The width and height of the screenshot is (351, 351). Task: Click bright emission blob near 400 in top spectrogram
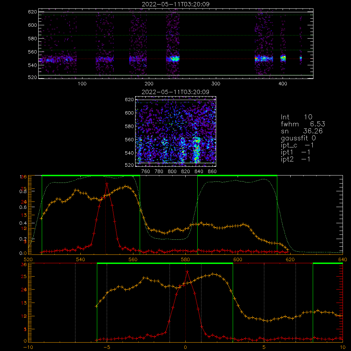click(283, 58)
